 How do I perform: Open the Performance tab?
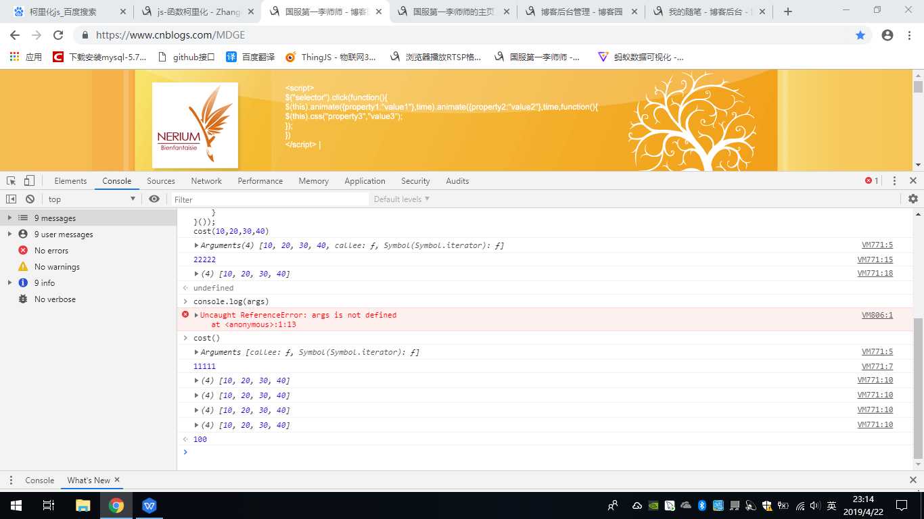pyautogui.click(x=260, y=180)
